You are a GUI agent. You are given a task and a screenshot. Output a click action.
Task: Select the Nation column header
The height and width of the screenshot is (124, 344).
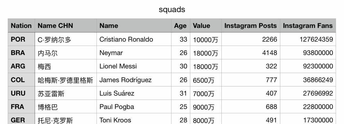tap(21, 26)
